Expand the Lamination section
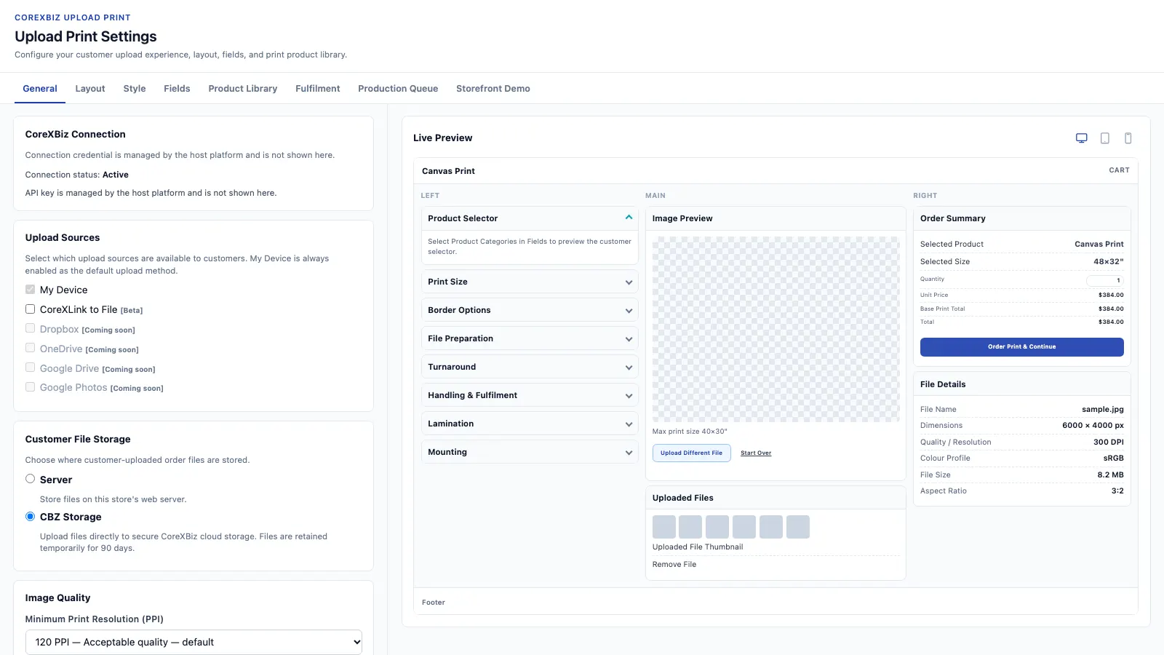The height and width of the screenshot is (655, 1164). pyautogui.click(x=530, y=424)
